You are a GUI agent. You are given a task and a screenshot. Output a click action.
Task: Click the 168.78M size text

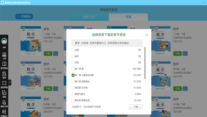[x=137, y=69]
